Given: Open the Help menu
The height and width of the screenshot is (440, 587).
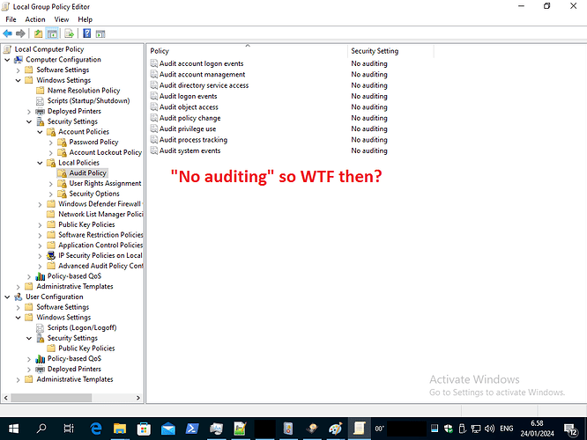Looking at the screenshot, I should point(85,19).
